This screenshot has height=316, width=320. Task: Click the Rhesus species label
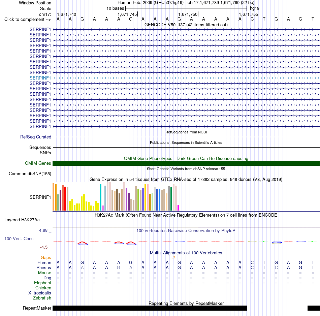pos(44,267)
